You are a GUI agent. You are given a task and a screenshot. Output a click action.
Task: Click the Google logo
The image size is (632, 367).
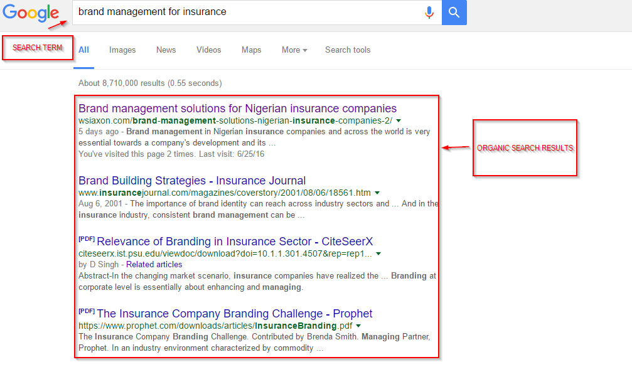31,13
